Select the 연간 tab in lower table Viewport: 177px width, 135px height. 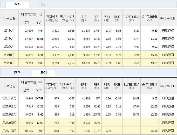pos(17,72)
